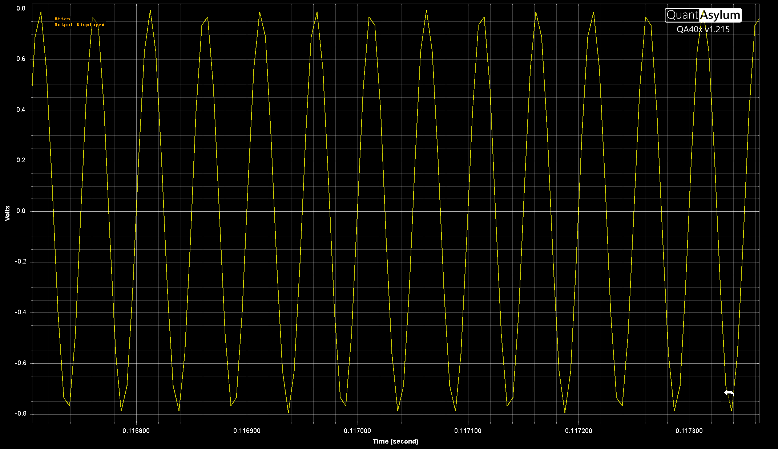Click the 0.117200 time axis label
778x449 pixels.
(x=579, y=431)
